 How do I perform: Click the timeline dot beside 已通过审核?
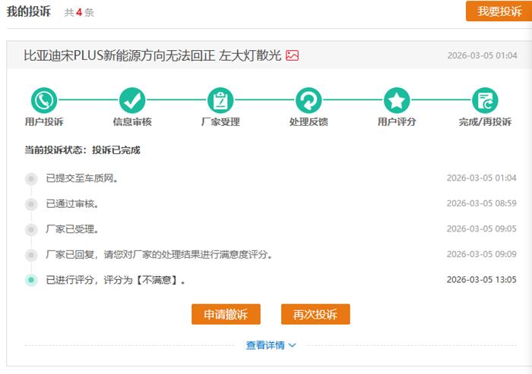click(x=31, y=204)
